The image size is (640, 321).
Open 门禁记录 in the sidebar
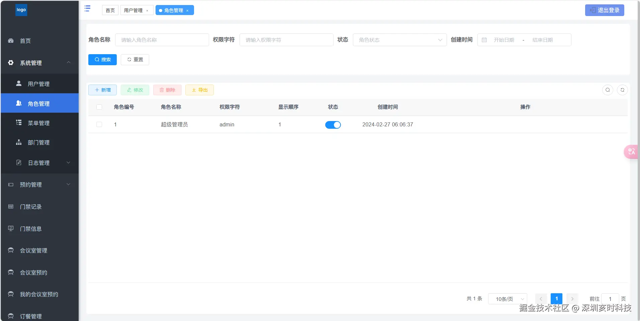(39, 207)
